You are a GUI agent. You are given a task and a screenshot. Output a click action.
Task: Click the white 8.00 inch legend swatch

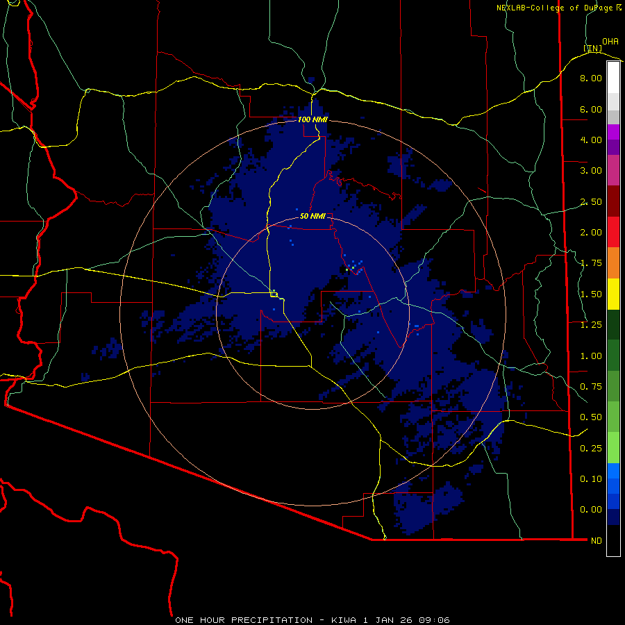pyautogui.click(x=613, y=78)
